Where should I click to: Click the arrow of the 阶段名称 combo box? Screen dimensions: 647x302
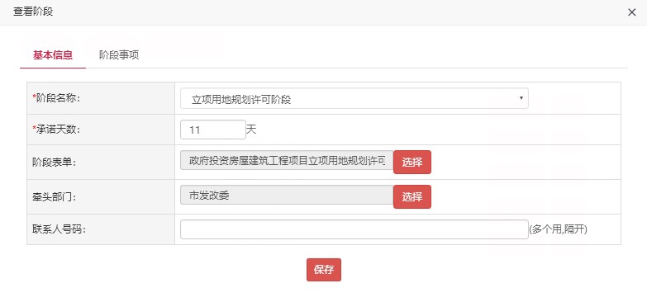[x=521, y=98]
